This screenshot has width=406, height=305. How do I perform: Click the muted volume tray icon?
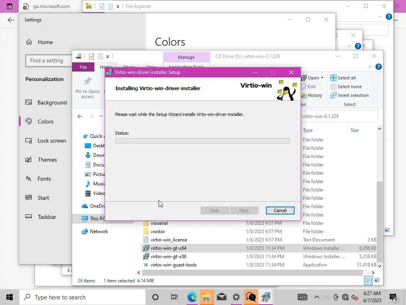tap(355, 297)
